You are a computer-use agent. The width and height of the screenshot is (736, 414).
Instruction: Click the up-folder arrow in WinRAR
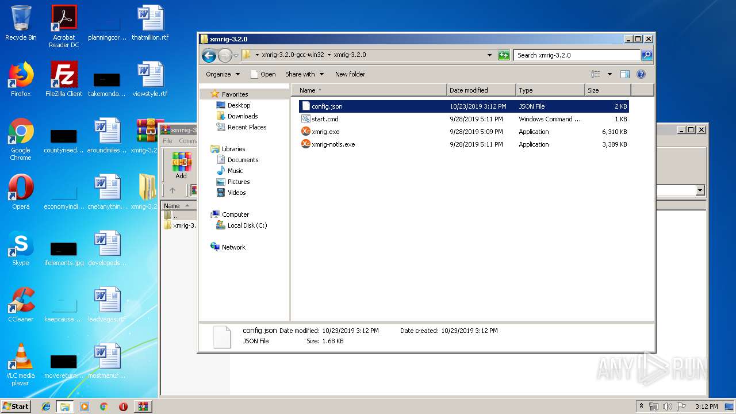point(172,190)
